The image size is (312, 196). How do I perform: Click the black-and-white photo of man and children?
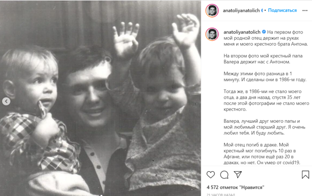click(x=100, y=98)
